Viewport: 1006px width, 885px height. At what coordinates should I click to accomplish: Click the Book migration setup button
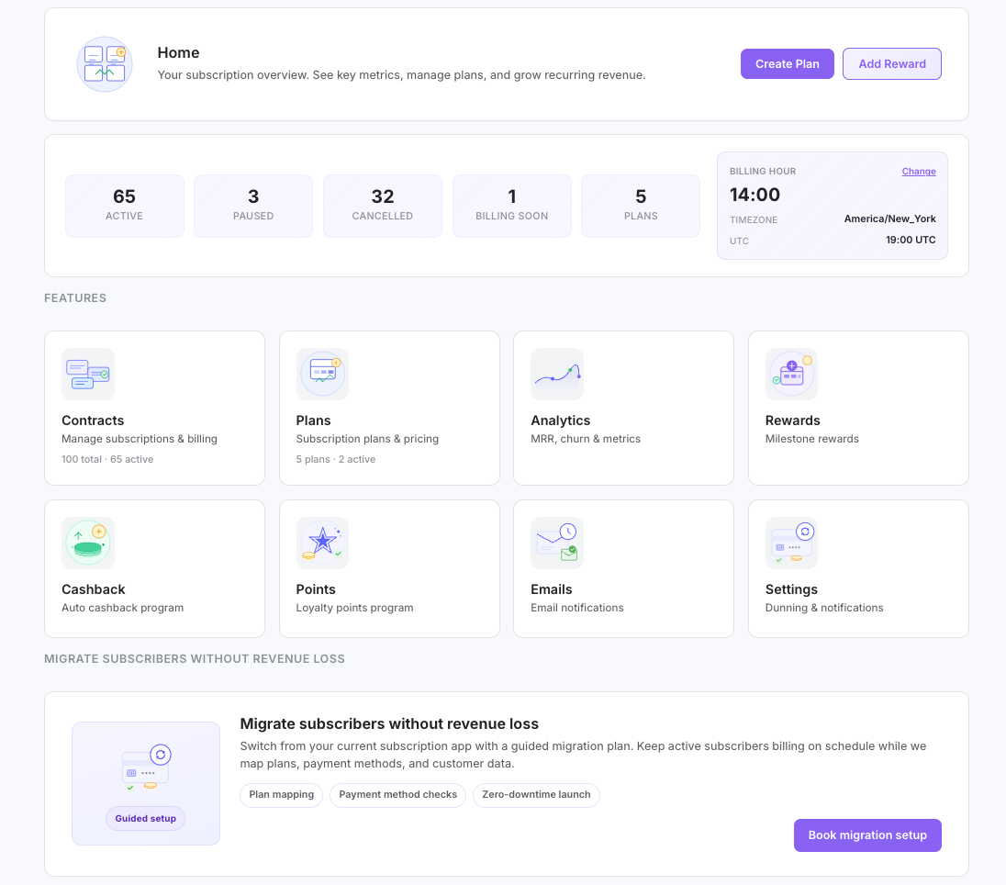[x=867, y=835]
